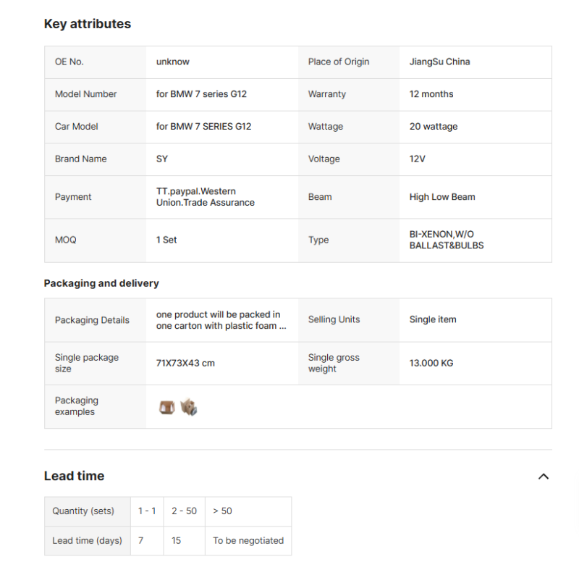Screen dimensions: 579x562
Task: Click the JiangSu China origin value
Action: pyautogui.click(x=440, y=62)
